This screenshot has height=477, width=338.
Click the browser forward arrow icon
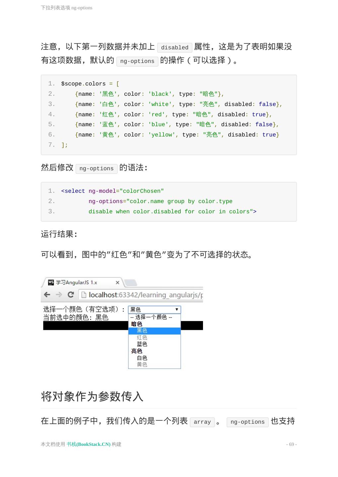tap(59, 294)
